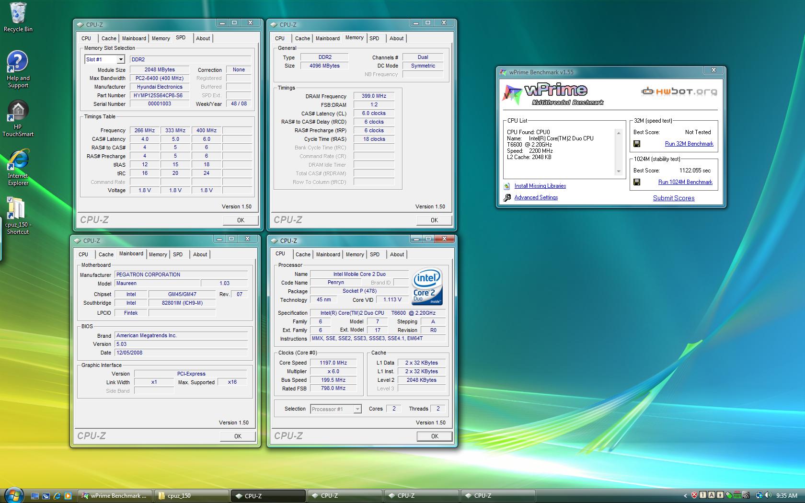The height and width of the screenshot is (503, 805).
Task: Open Memory tab in Mainboard CPU-Z window
Action: pos(158,254)
